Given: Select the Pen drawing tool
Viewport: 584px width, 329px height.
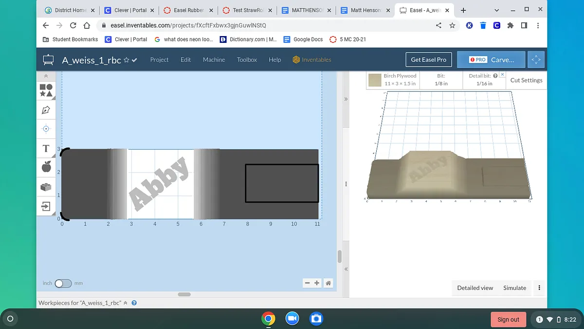Looking at the screenshot, I should [x=46, y=110].
